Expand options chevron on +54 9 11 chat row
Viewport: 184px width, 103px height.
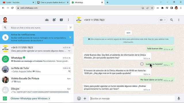69,51
